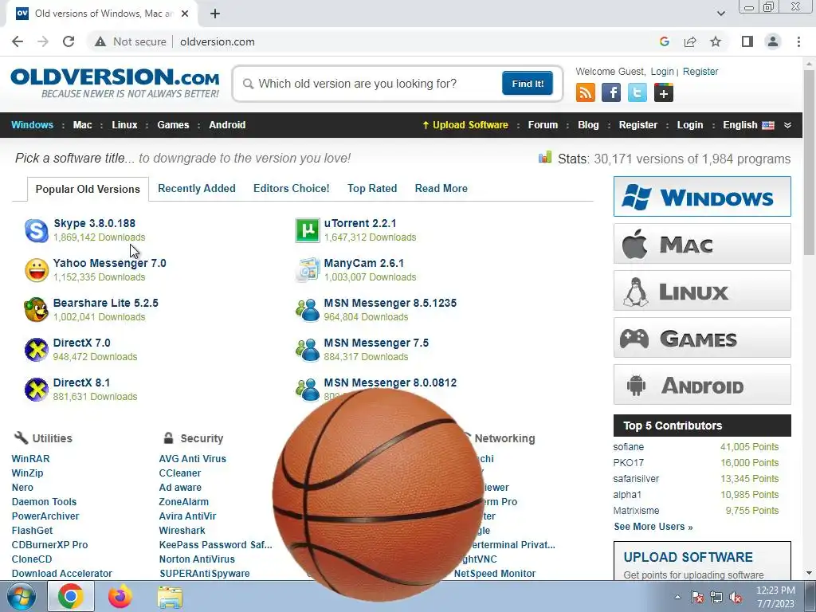Click the uTorrent green icon
Image resolution: width=816 pixels, height=612 pixels.
coord(308,230)
